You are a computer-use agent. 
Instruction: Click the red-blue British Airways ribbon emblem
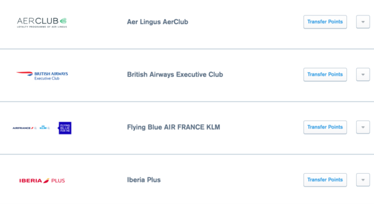coord(24,73)
